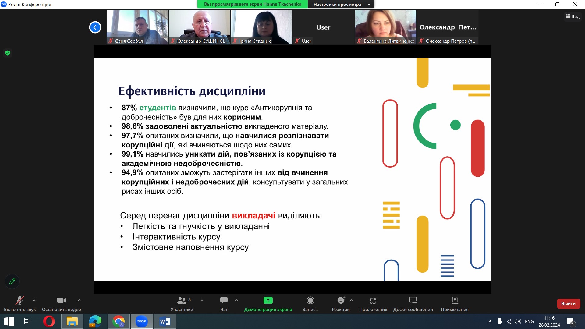This screenshot has width=585, height=329.
Task: Click the red Выйти leave button
Action: point(568,304)
